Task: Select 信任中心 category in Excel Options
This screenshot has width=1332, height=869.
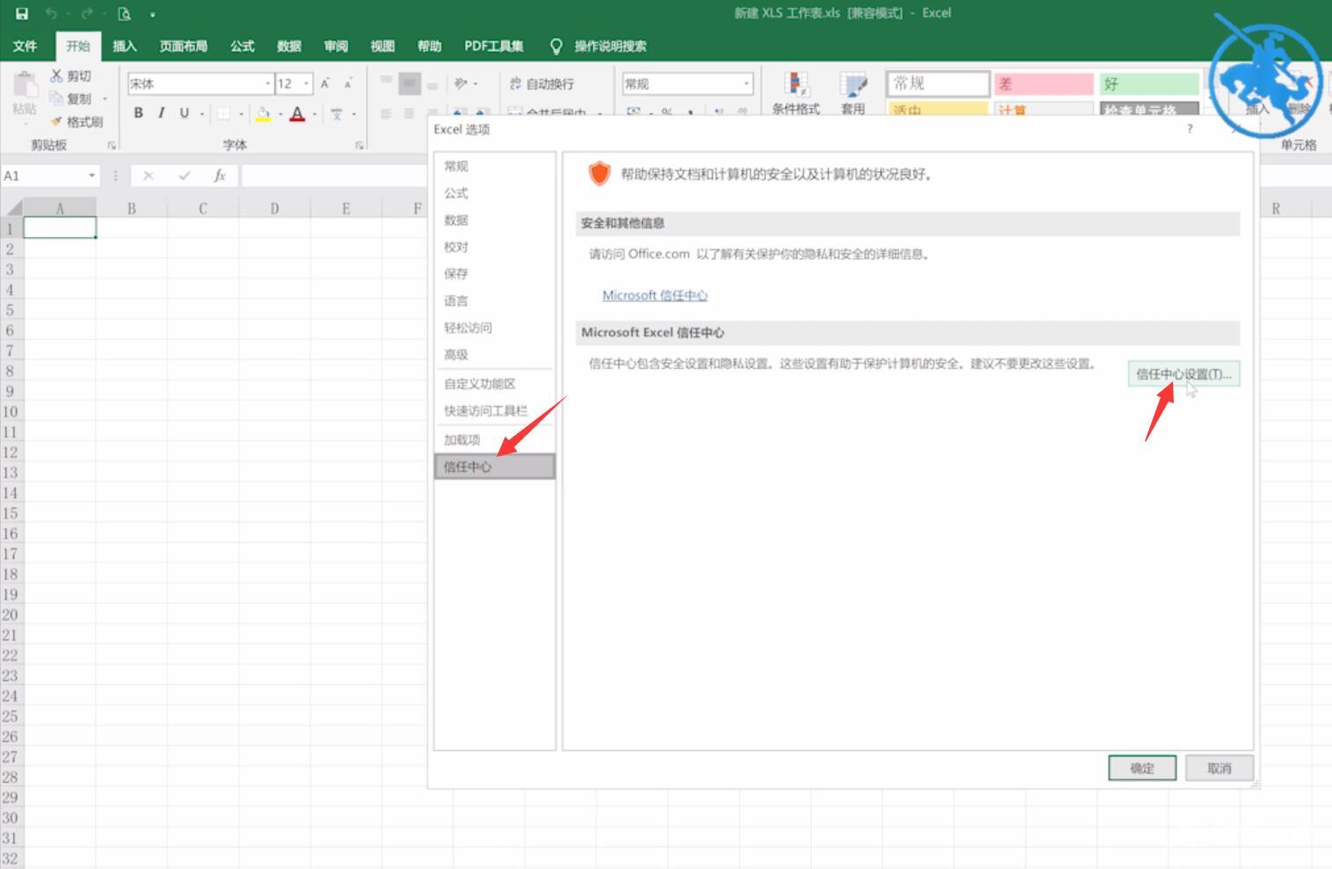Action: click(x=495, y=467)
